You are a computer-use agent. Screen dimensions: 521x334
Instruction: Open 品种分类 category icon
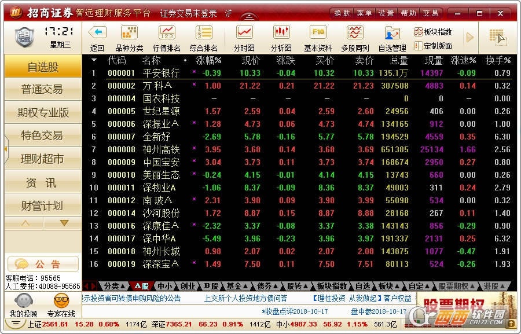(x=129, y=32)
